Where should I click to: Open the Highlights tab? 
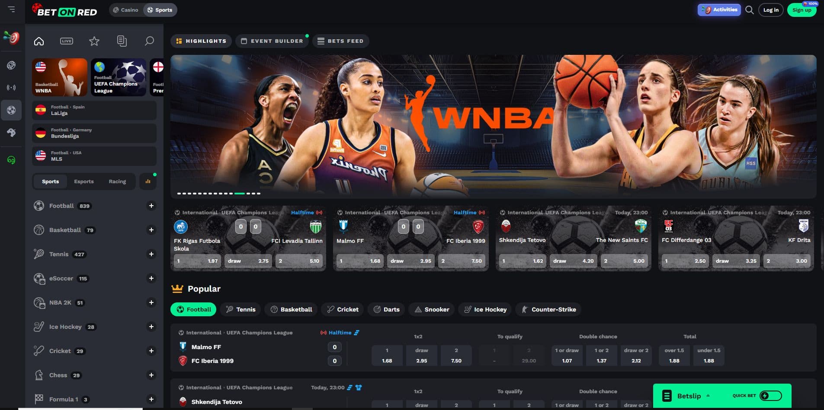coord(201,41)
